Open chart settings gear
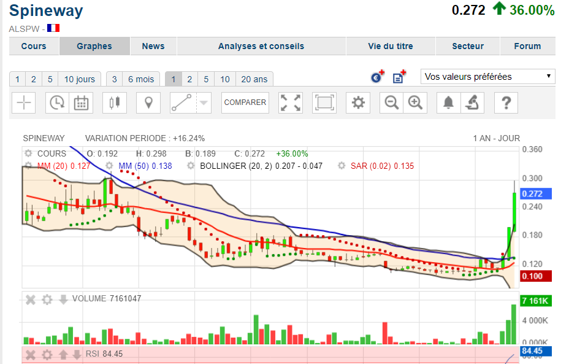The image size is (569, 364). pyautogui.click(x=358, y=103)
